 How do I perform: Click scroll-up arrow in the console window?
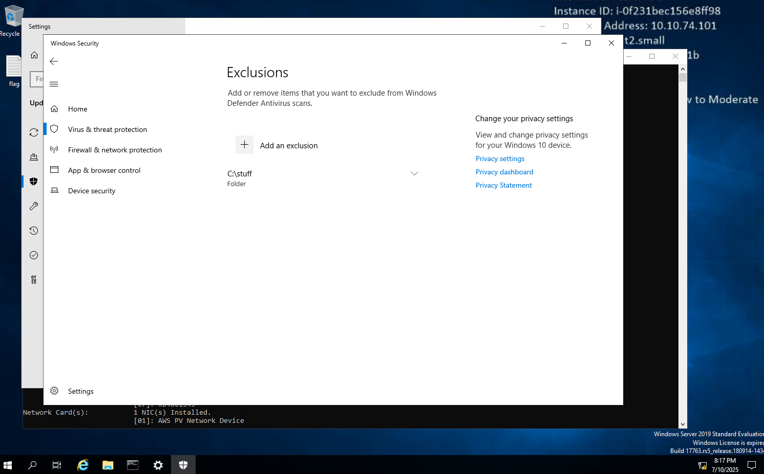pyautogui.click(x=683, y=69)
